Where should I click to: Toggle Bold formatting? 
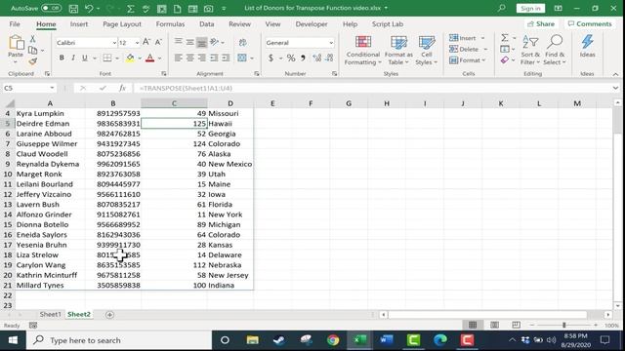point(62,58)
